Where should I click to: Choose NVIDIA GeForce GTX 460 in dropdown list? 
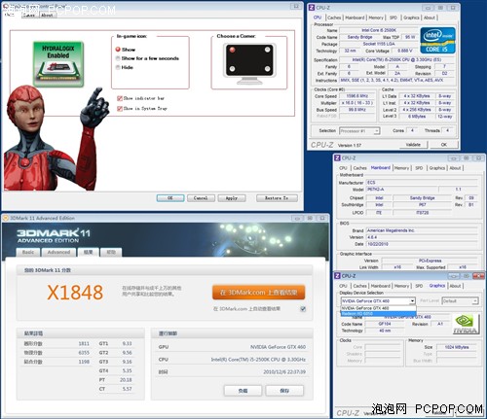point(378,308)
